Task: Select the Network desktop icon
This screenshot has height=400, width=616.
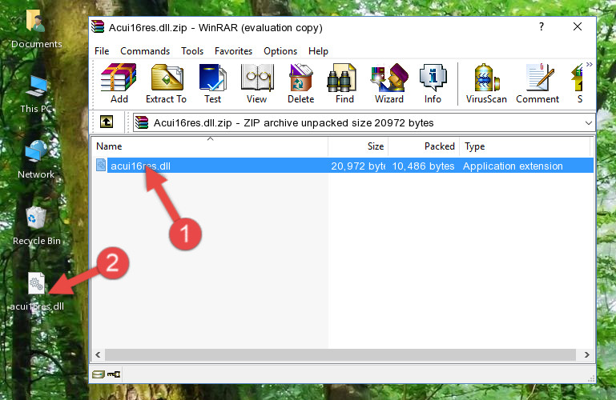Action: click(36, 159)
